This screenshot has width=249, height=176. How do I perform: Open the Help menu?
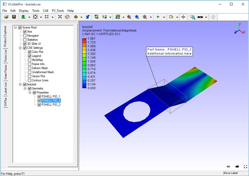pos(70,11)
